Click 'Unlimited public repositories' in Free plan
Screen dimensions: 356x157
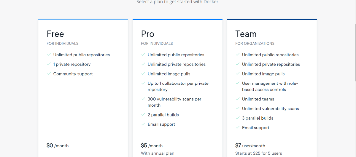(x=82, y=55)
